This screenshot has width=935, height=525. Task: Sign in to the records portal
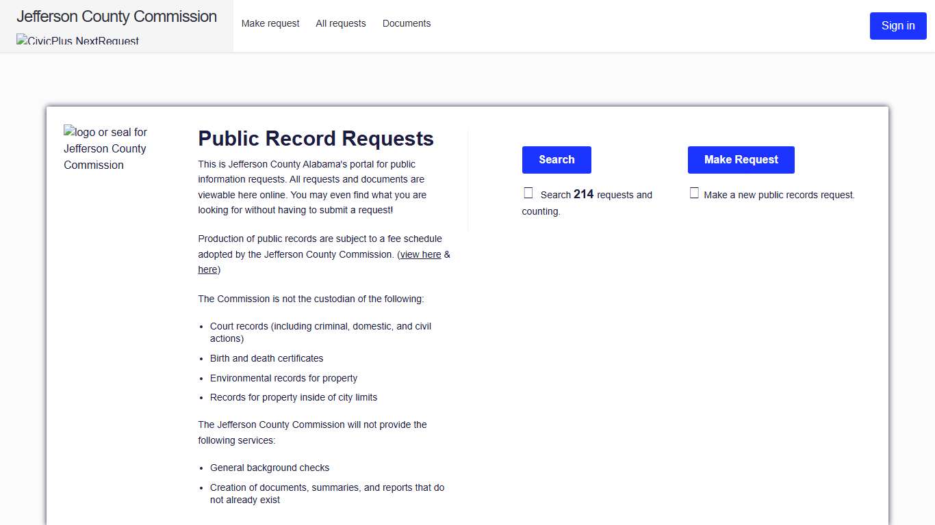point(897,25)
